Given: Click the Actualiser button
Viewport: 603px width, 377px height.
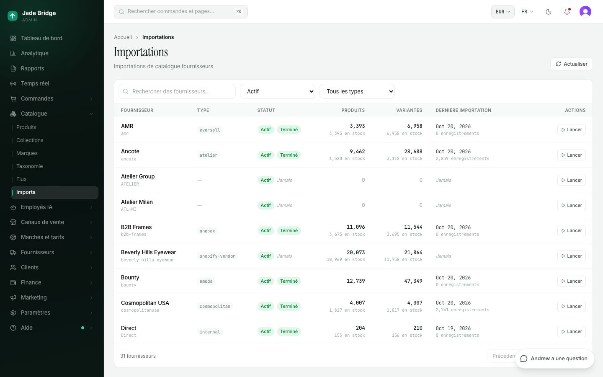Looking at the screenshot, I should [571, 64].
